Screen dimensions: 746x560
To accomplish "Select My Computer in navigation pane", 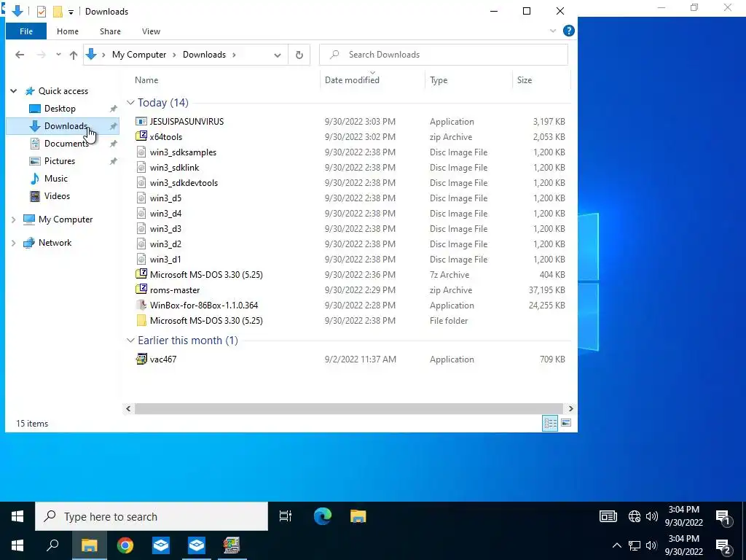I will 65,219.
